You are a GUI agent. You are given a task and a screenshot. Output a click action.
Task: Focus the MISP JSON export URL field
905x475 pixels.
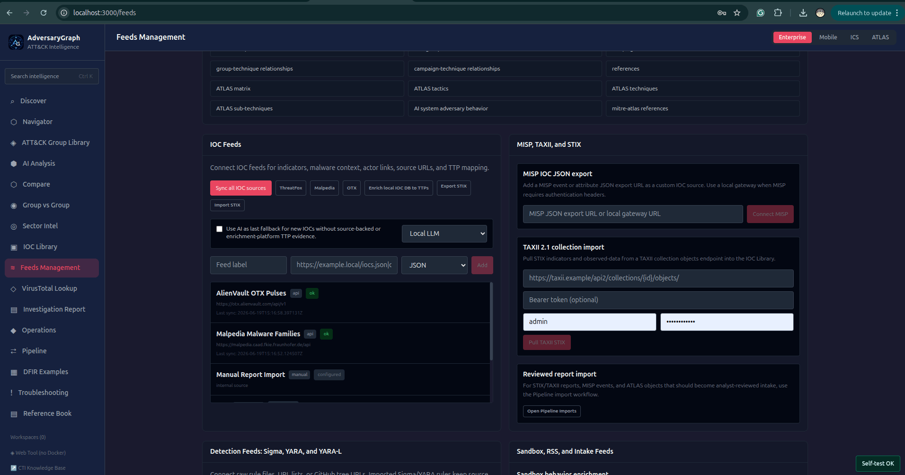(x=633, y=214)
